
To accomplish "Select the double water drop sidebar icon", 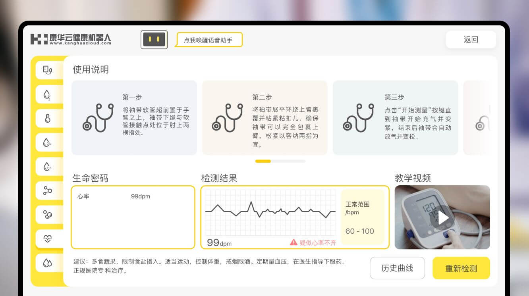I will click(x=48, y=263).
